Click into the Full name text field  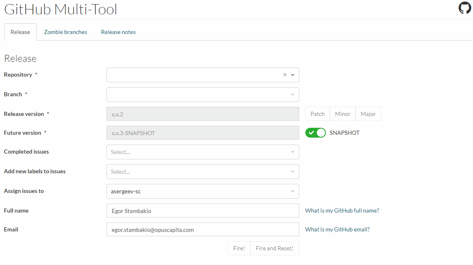[x=202, y=211]
